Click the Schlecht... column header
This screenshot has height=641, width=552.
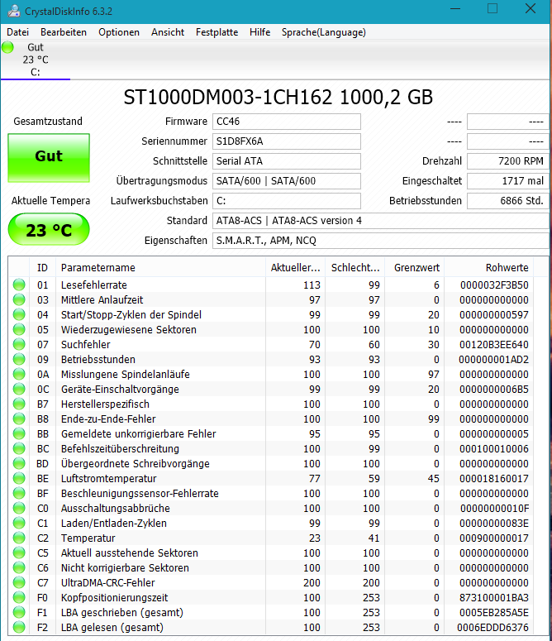point(355,267)
